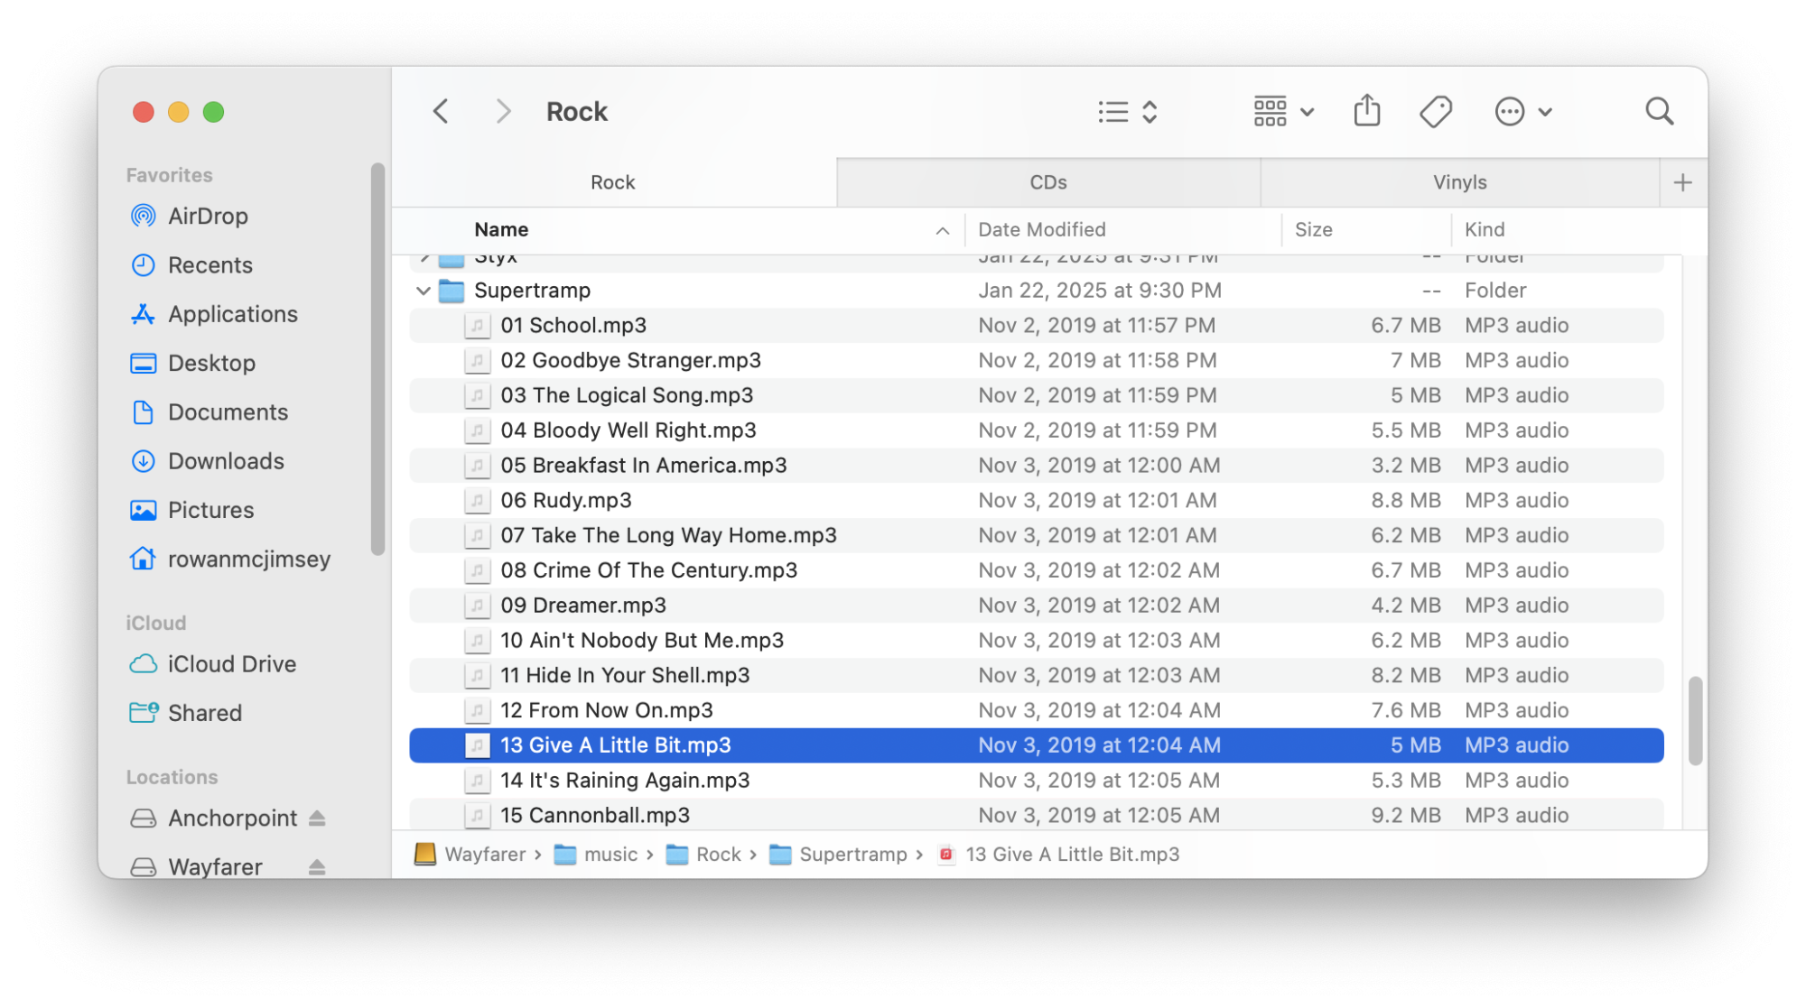Sort by the Name column header

click(x=502, y=230)
